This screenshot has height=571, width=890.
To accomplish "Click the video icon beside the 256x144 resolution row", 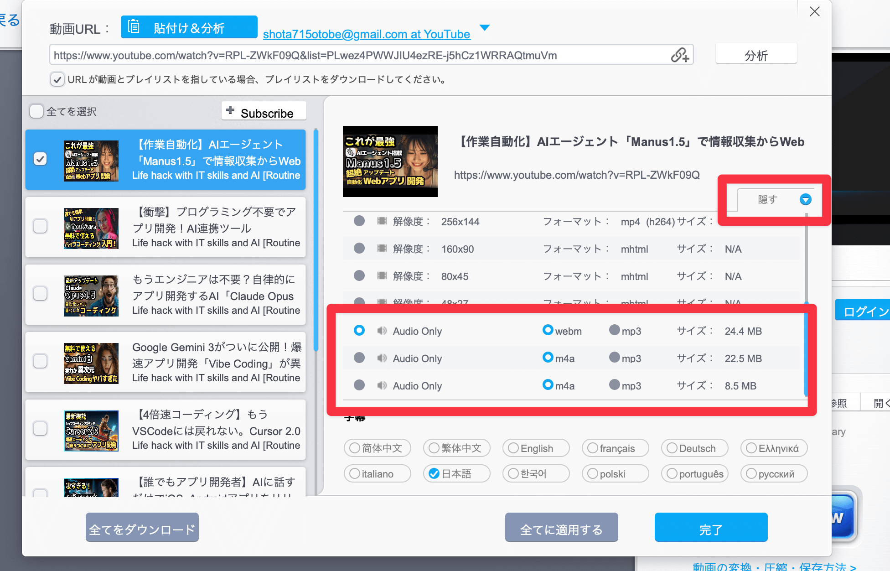I will click(x=382, y=221).
